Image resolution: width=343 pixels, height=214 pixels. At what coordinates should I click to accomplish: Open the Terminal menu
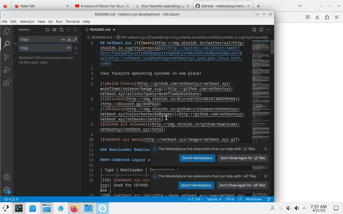[72, 21]
